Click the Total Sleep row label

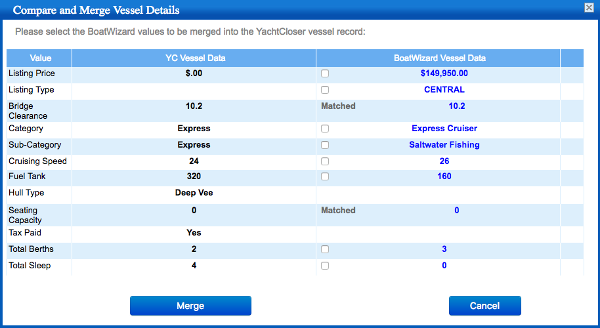pos(30,266)
